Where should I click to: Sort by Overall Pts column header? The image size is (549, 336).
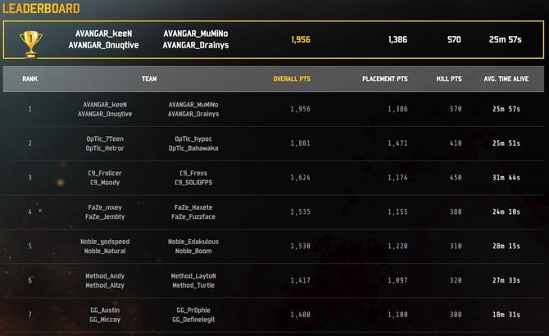click(292, 79)
